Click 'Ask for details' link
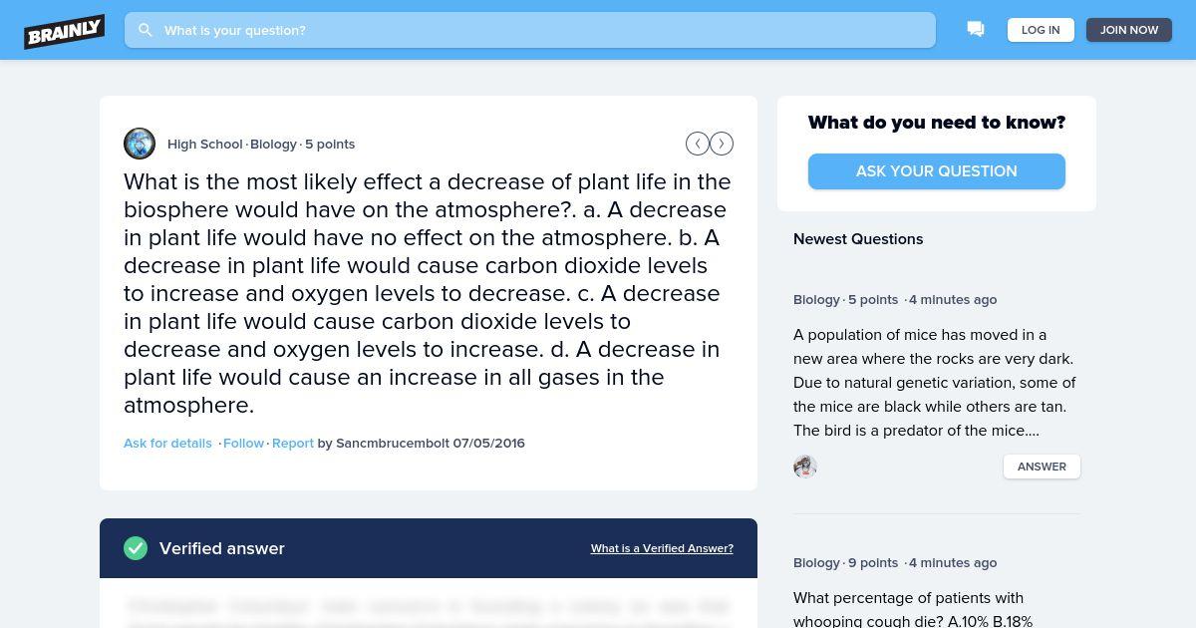Viewport: 1196px width, 628px height. (x=167, y=443)
